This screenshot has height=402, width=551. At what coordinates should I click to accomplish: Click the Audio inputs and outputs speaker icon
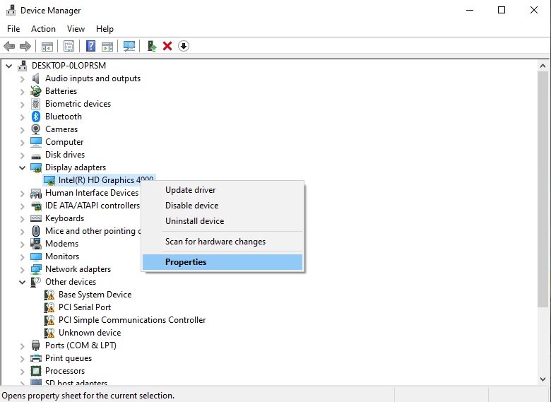pos(35,78)
